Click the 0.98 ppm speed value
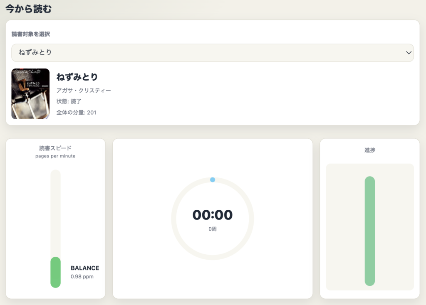Image resolution: width=426 pixels, height=305 pixels. [x=82, y=277]
